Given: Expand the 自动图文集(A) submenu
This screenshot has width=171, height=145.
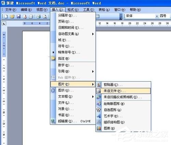Looking at the screenshot, I should (x=73, y=34).
